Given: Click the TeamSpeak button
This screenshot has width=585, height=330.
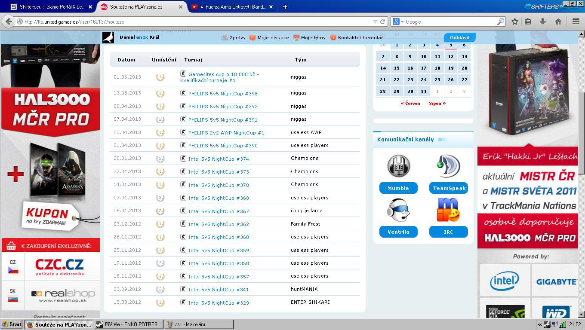Looking at the screenshot, I should [449, 188].
